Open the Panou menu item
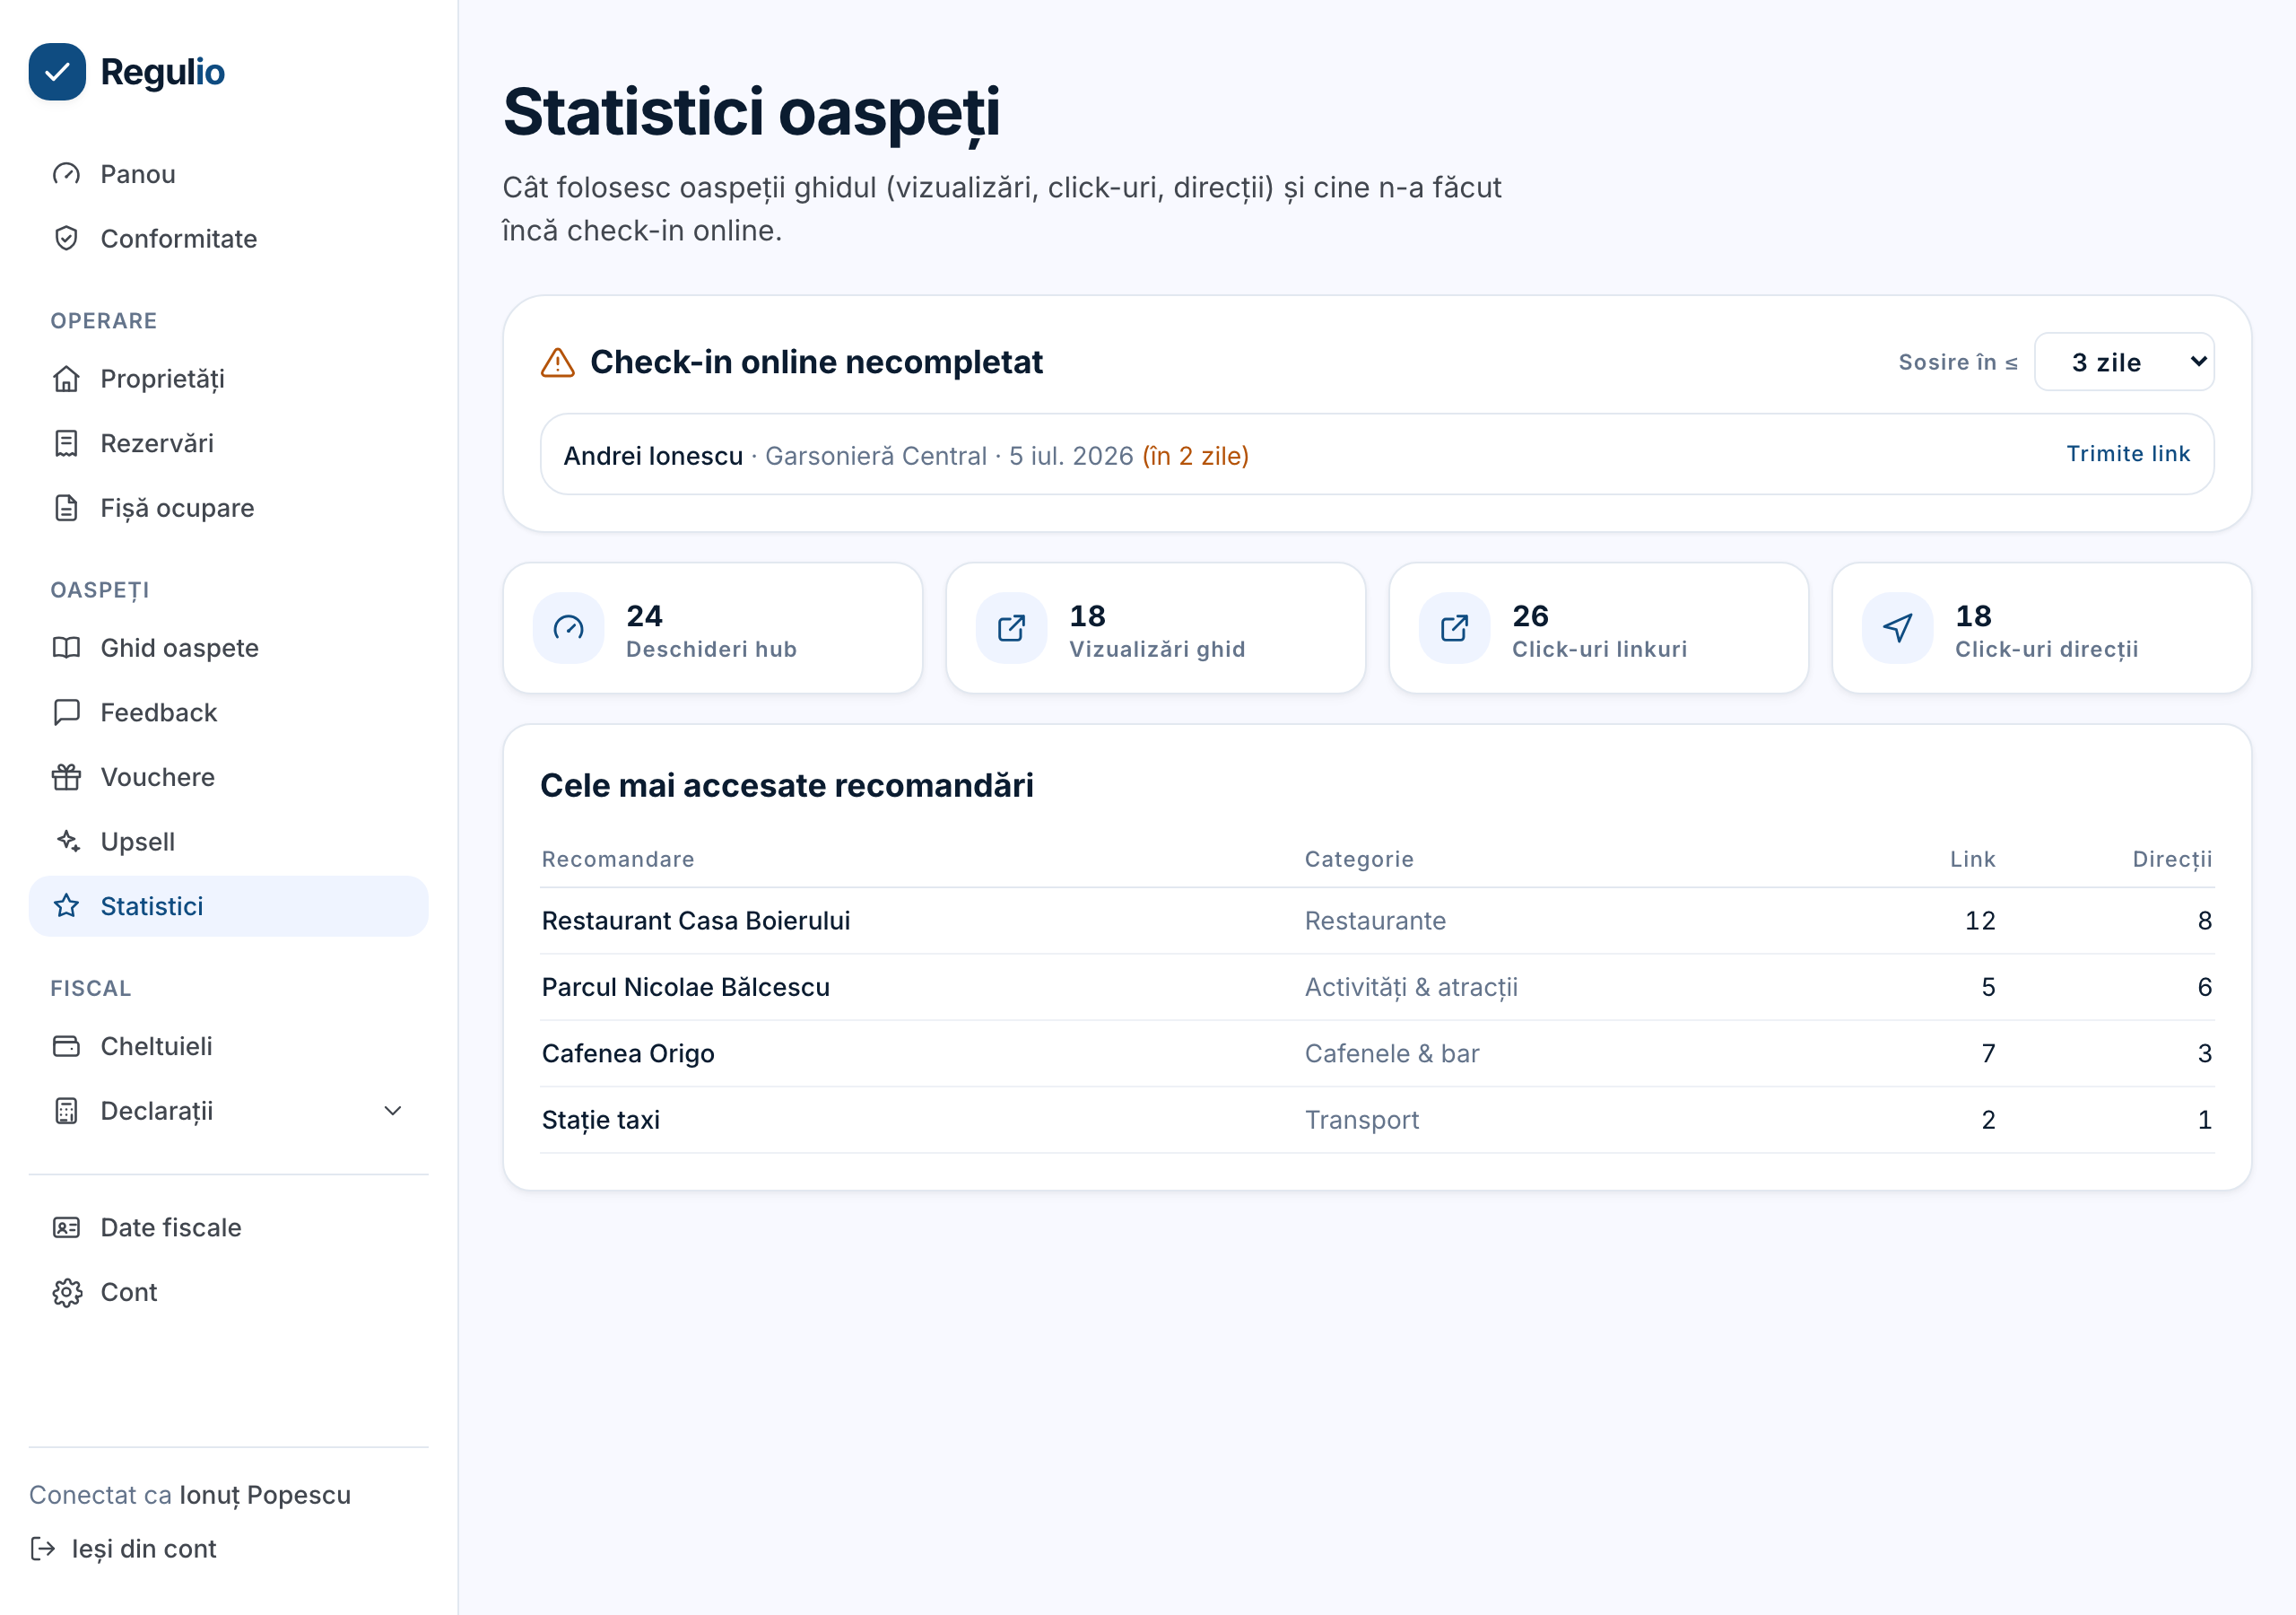 click(x=228, y=174)
